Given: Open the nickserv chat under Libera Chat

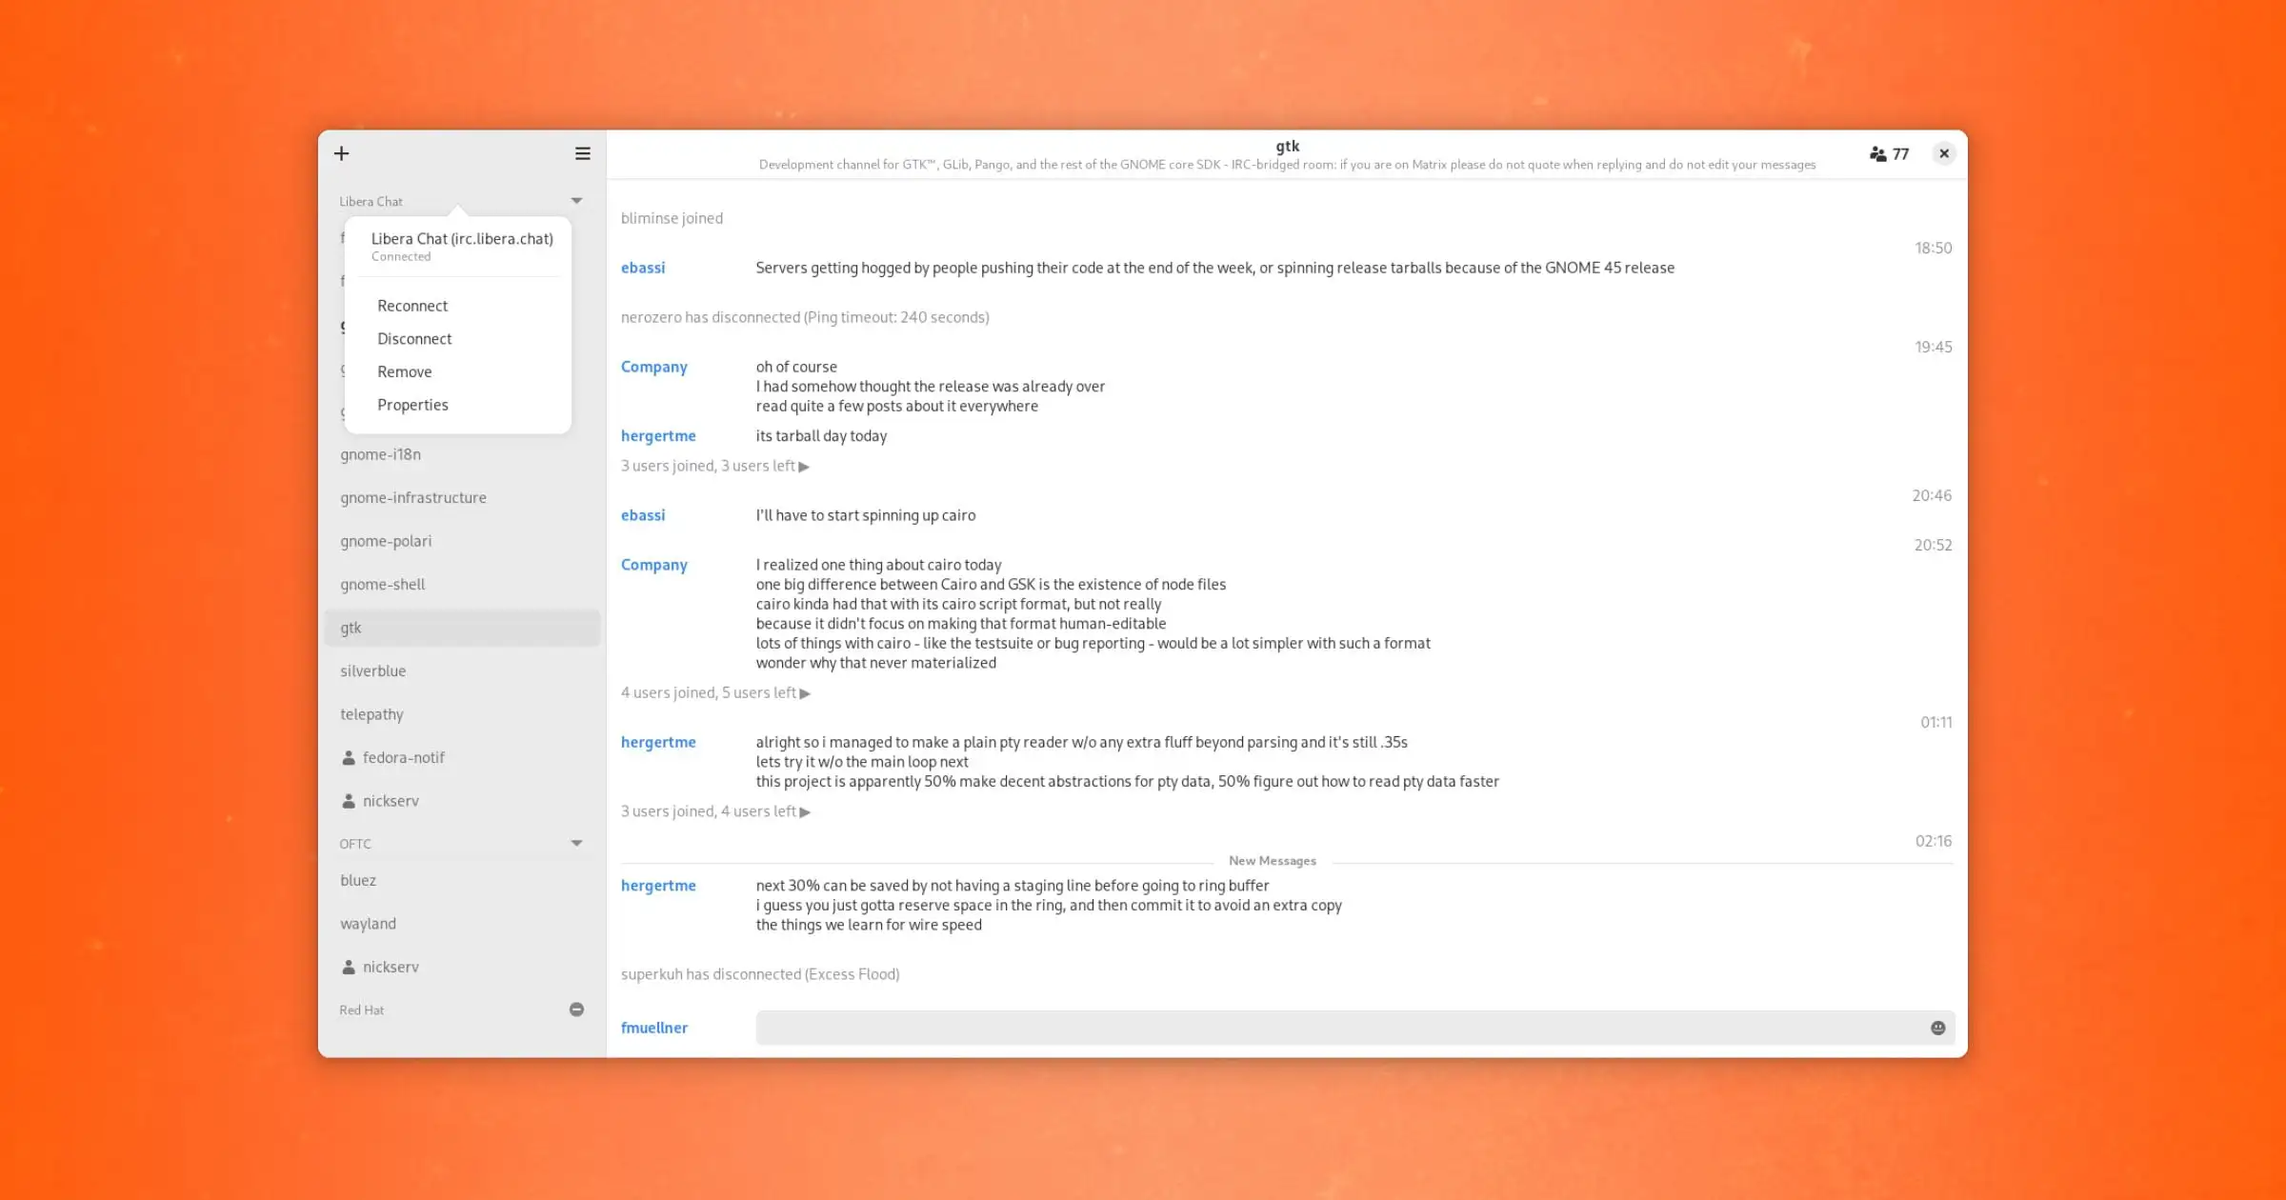Looking at the screenshot, I should 462,801.
